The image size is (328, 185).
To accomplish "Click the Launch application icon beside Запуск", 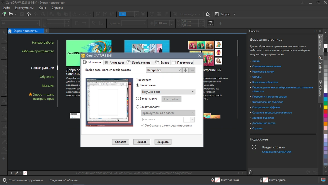I will click(x=216, y=14).
